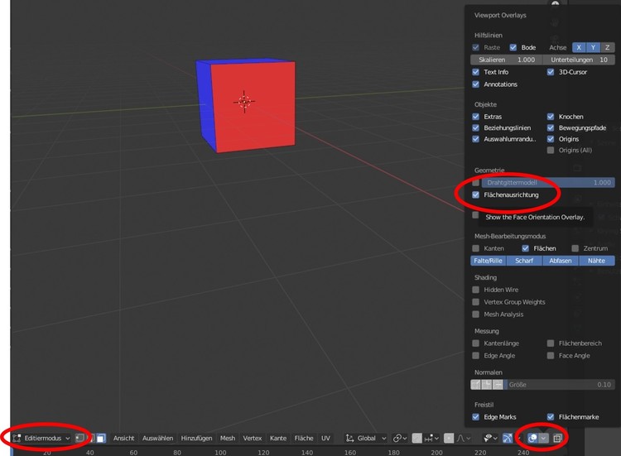Select vertex selection mode icon

pyautogui.click(x=79, y=438)
